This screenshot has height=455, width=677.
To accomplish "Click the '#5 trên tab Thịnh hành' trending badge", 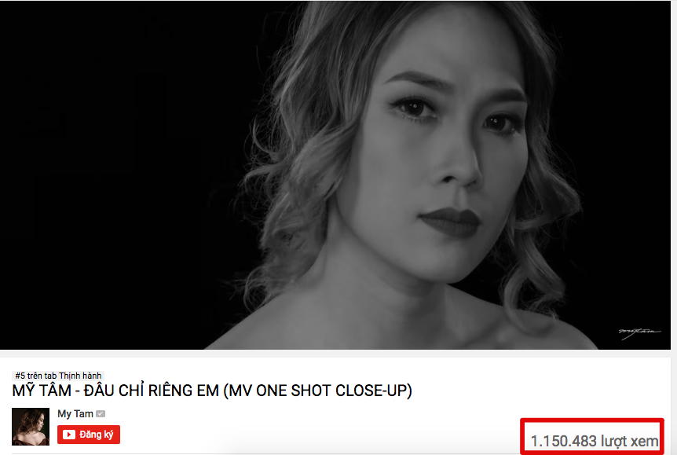I will pyautogui.click(x=58, y=376).
